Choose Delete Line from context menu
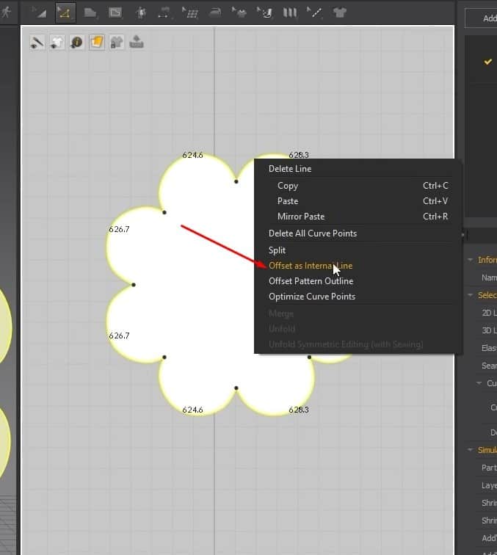This screenshot has width=497, height=555. (x=290, y=169)
